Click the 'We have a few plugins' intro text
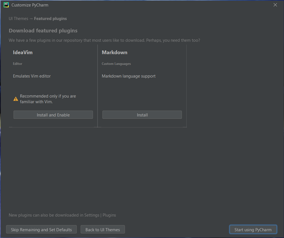This screenshot has width=284, height=238. (104, 40)
